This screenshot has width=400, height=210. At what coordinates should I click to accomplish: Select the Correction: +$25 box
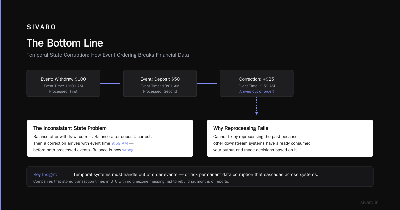(257, 83)
